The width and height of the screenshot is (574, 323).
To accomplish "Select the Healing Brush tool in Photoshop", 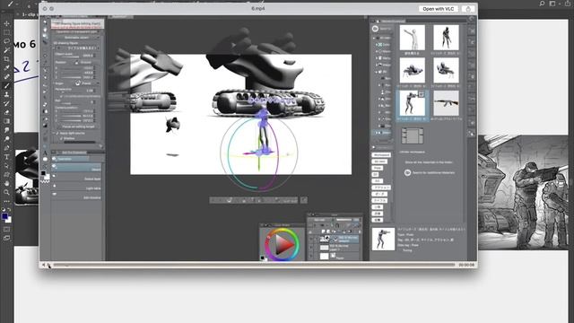I will tap(6, 77).
